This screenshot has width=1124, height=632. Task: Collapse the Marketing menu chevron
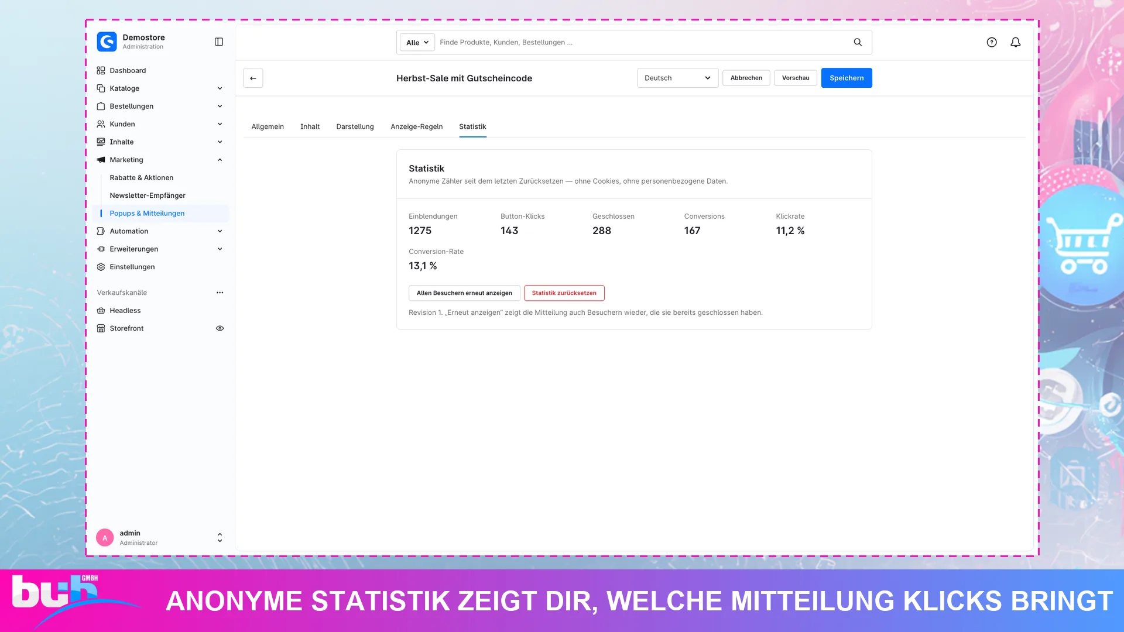click(220, 160)
